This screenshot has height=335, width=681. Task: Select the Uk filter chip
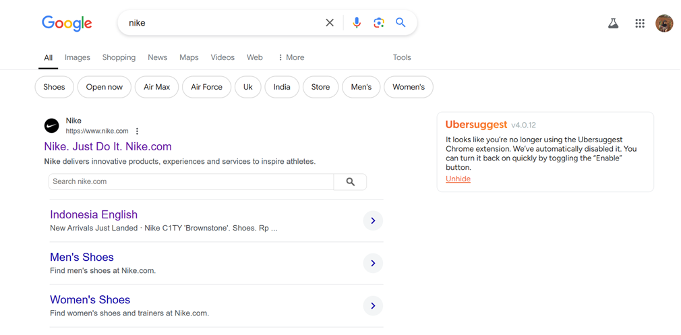coord(248,87)
